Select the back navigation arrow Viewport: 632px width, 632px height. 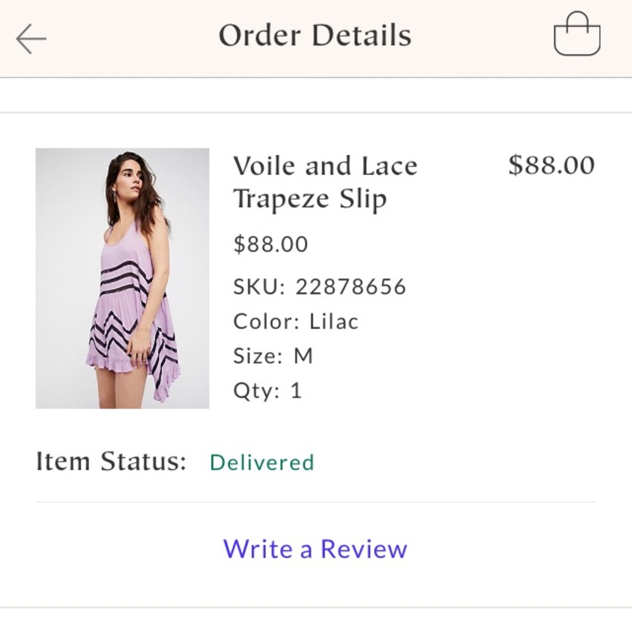click(30, 38)
